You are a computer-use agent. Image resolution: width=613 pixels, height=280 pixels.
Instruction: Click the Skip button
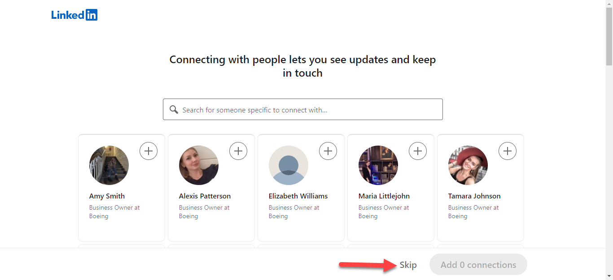click(x=408, y=265)
